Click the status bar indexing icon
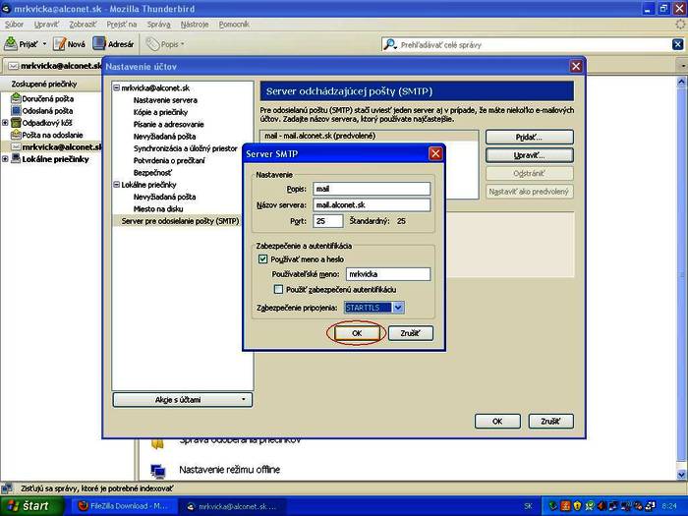Viewport: 688px width, 516px height. pos(7,488)
